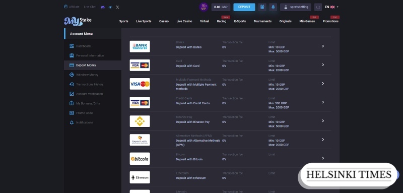Go to My Bonuses/Gifts
The image size is (403, 193).
[x=88, y=103]
